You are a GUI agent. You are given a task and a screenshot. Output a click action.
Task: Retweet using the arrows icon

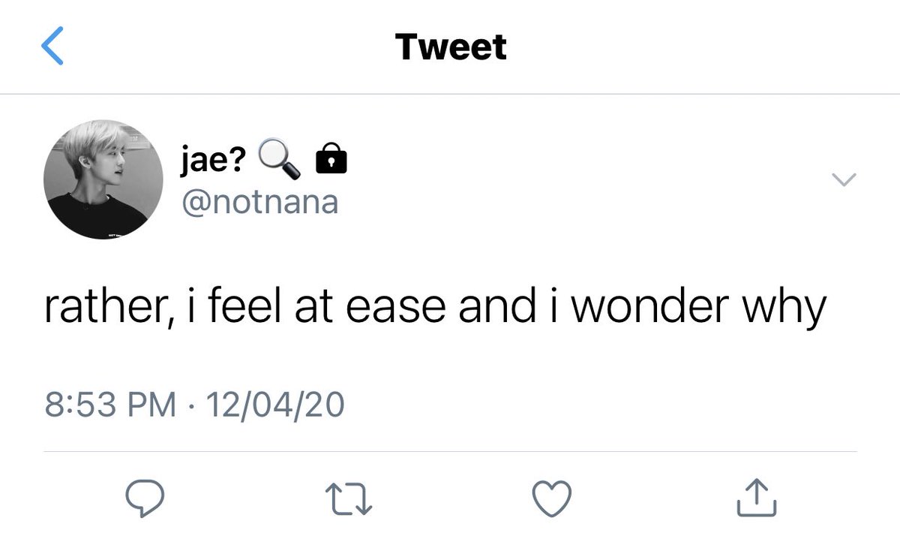pos(348,498)
